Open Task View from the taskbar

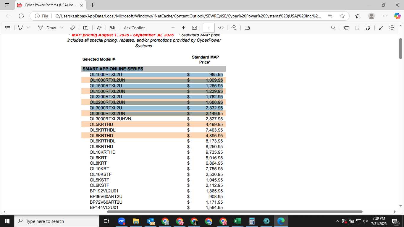click(x=106, y=221)
